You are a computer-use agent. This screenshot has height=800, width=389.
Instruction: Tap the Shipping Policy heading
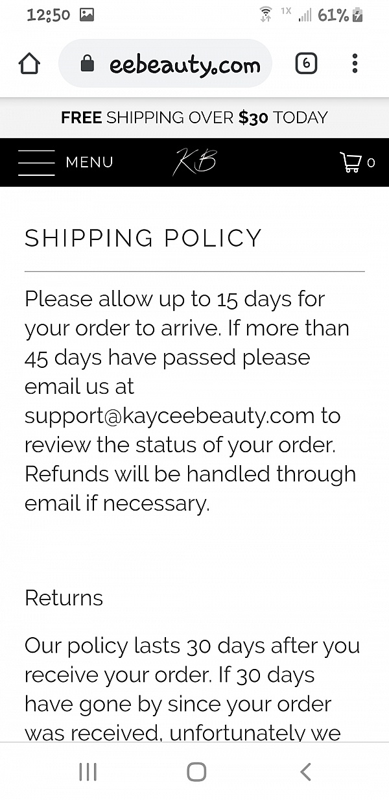[143, 238]
